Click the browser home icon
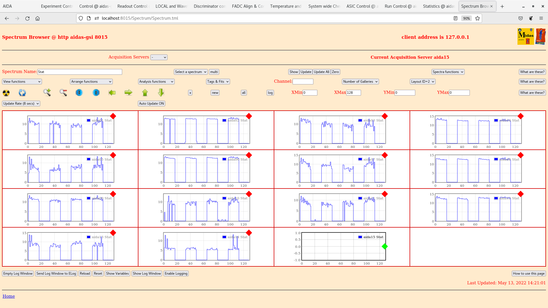548x308 pixels. (37, 18)
